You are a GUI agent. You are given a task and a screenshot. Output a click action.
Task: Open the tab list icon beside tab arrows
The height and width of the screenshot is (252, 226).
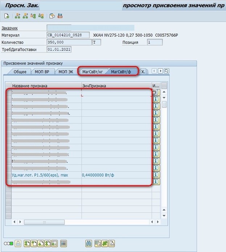point(167,71)
